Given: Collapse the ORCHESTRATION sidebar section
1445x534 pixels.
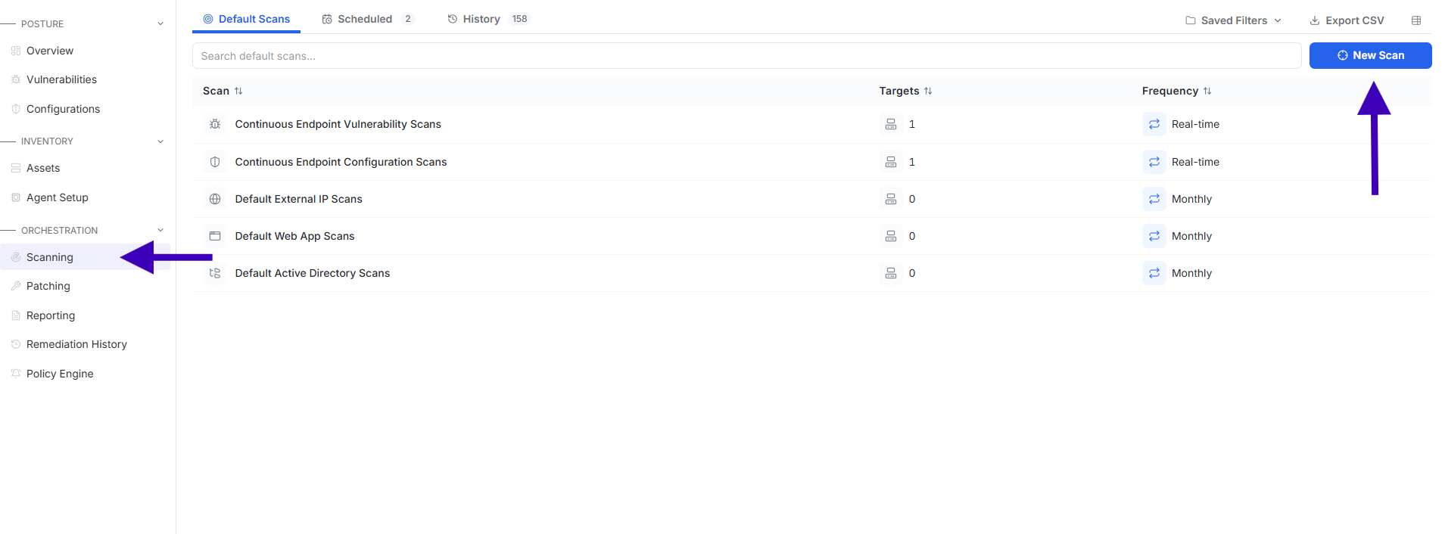Looking at the screenshot, I should [x=160, y=230].
